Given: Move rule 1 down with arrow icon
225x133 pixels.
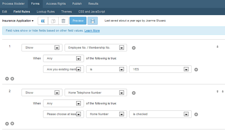Looking at the screenshot, I should (217, 47).
